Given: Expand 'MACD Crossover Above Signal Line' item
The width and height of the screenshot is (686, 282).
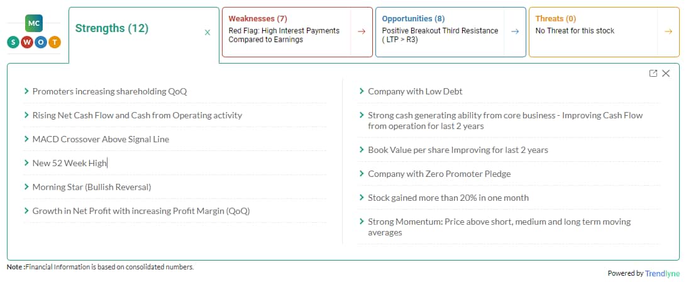Looking at the screenshot, I should point(101,139).
